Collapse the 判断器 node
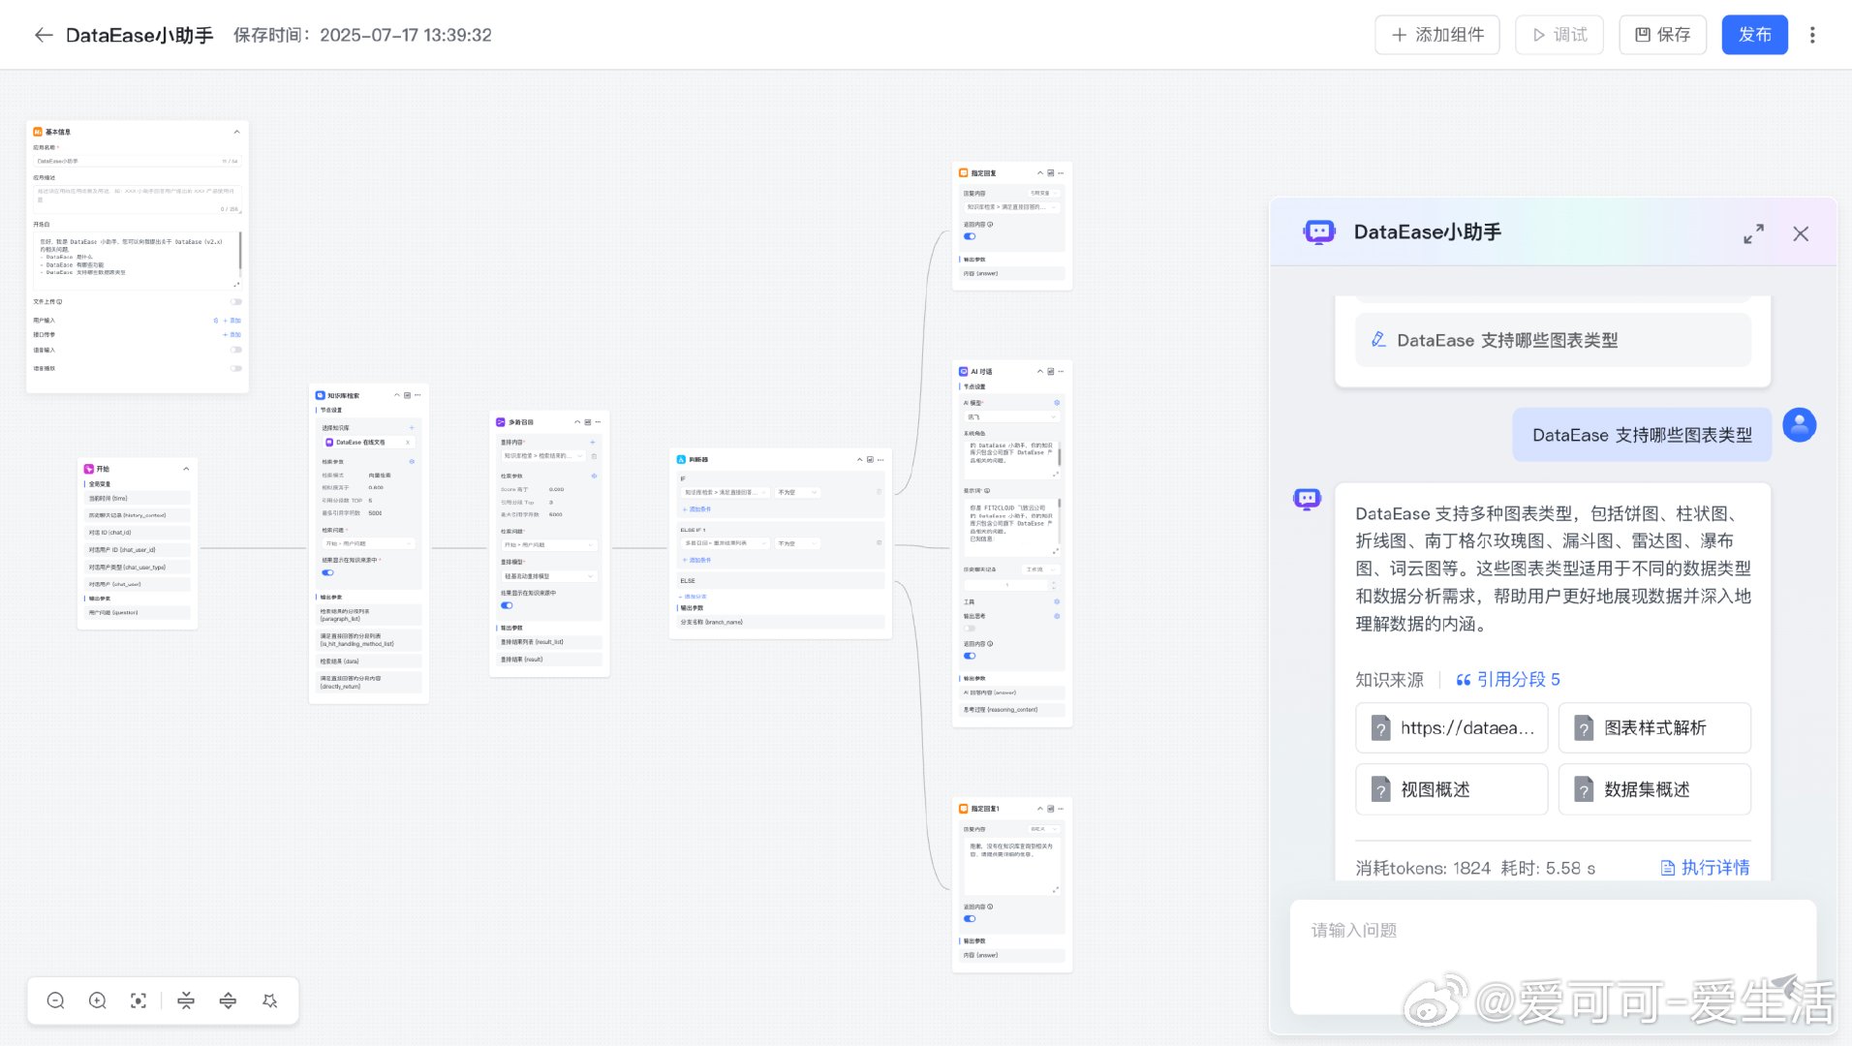 click(x=859, y=459)
